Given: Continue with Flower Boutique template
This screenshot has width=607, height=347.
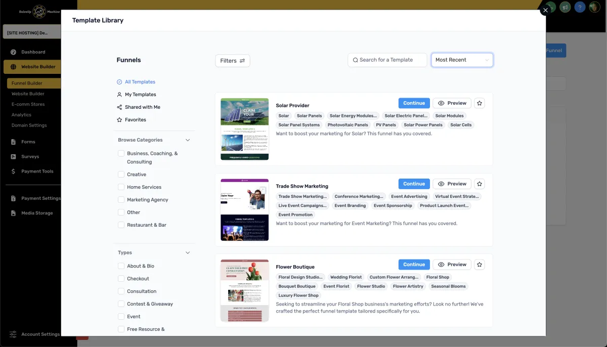Looking at the screenshot, I should coord(414,265).
